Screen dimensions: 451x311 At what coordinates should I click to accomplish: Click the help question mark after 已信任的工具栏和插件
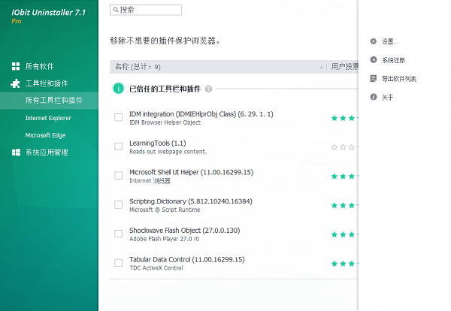click(208, 89)
